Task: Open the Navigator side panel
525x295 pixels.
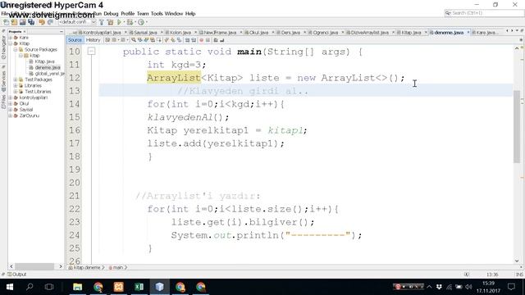Action: tap(3, 48)
